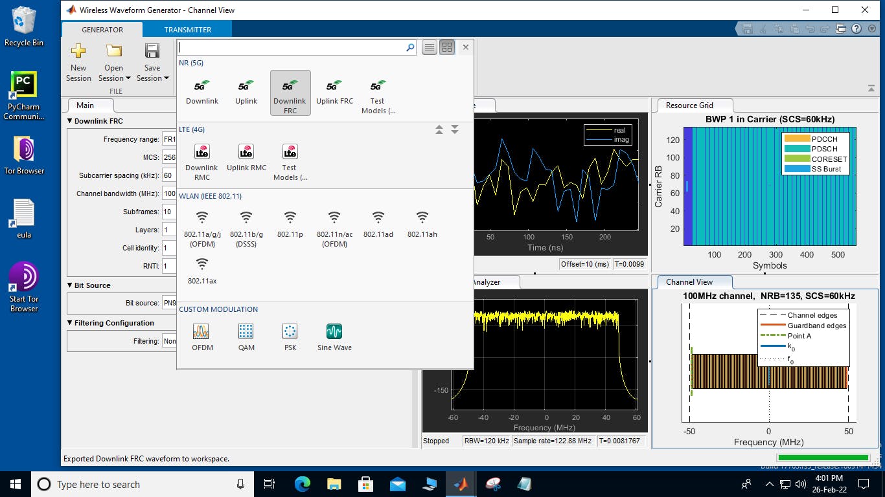Select the 802.11ax waveform

(x=202, y=271)
